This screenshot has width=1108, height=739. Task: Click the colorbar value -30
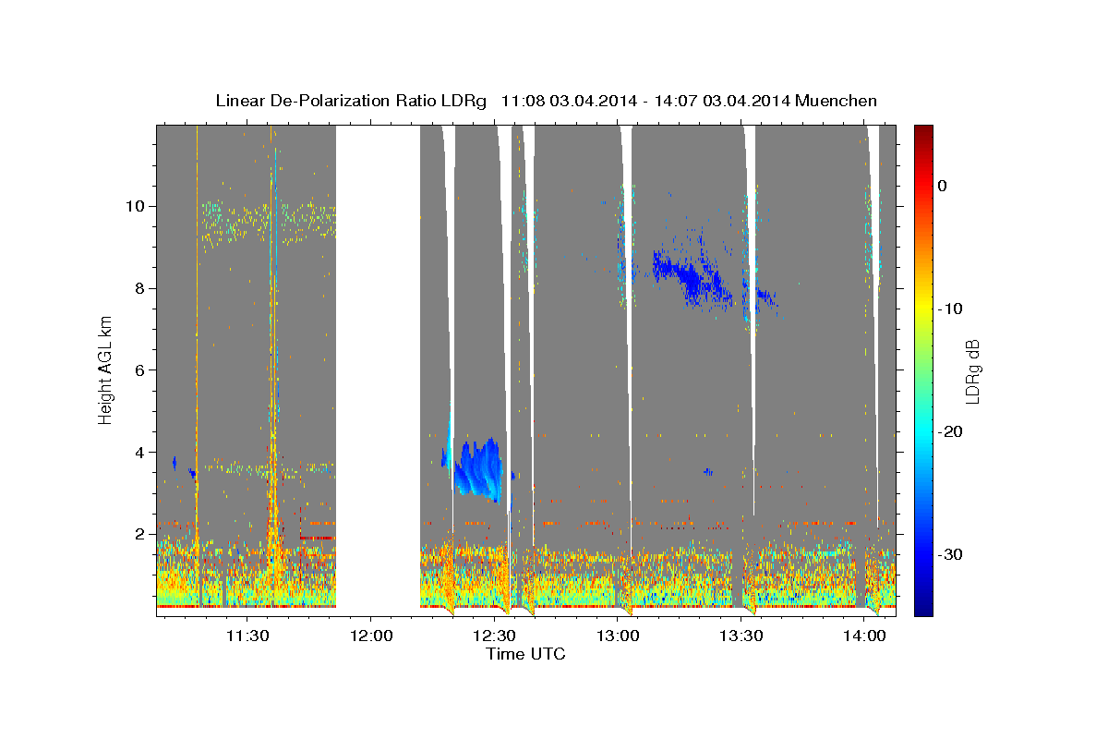coord(951,554)
